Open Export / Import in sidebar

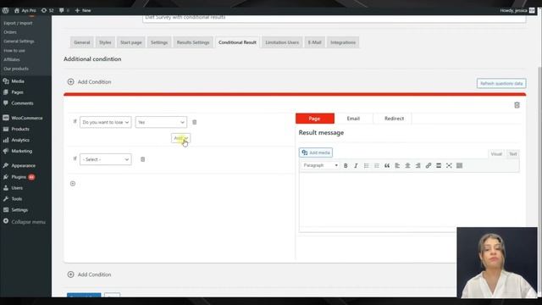[18, 23]
